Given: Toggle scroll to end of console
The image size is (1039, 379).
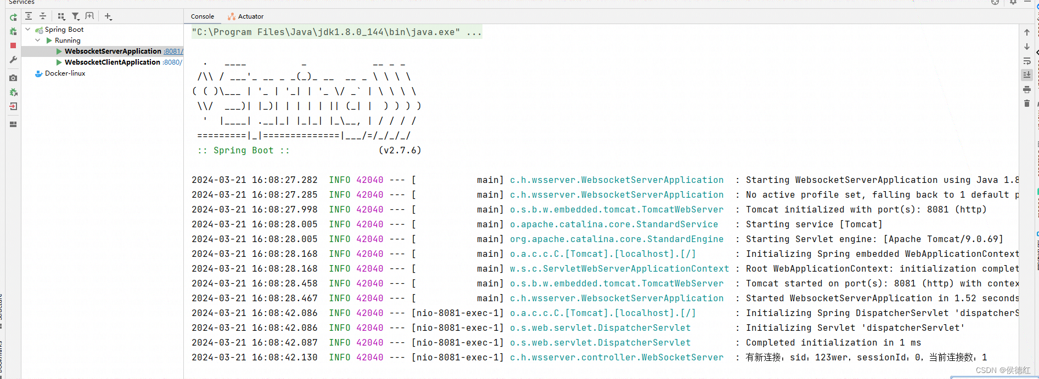Looking at the screenshot, I should [1027, 74].
